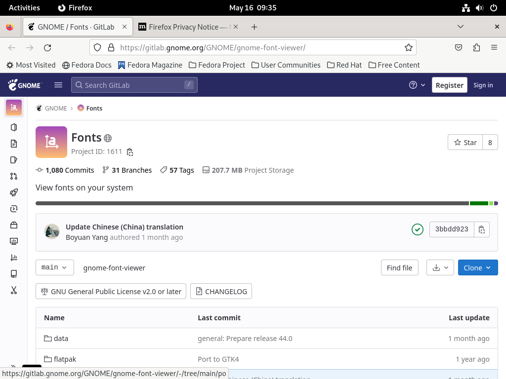Open Monitor sidebar icon

(13, 241)
